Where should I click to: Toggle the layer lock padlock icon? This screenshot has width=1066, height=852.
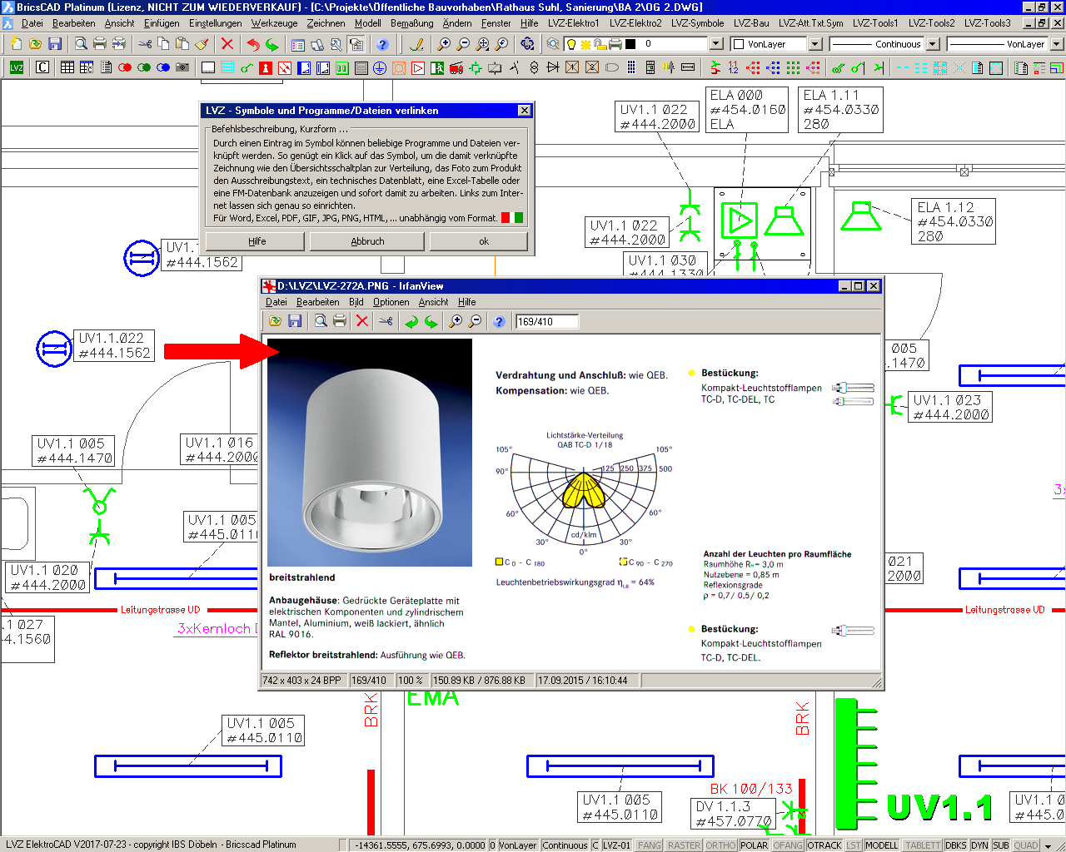coord(600,44)
